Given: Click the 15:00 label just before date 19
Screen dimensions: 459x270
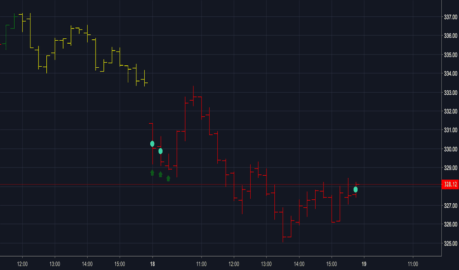Looking at the screenshot, I should point(331,264).
